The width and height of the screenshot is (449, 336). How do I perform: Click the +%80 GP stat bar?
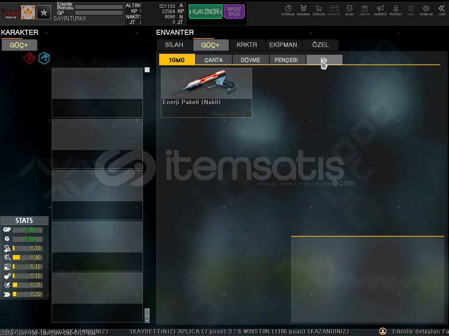coord(28,230)
